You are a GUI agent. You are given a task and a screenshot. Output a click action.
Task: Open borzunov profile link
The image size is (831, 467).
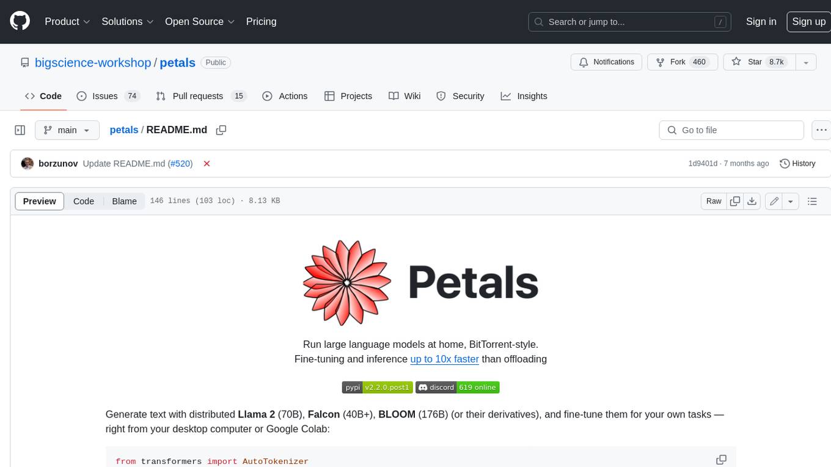click(58, 163)
